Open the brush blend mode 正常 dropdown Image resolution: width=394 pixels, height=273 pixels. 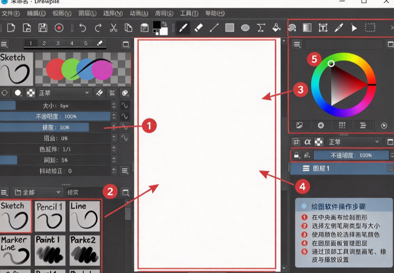point(64,93)
